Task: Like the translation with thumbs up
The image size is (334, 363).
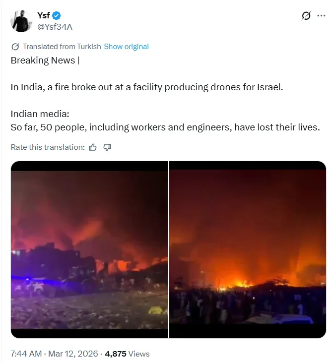Action: tap(93, 147)
